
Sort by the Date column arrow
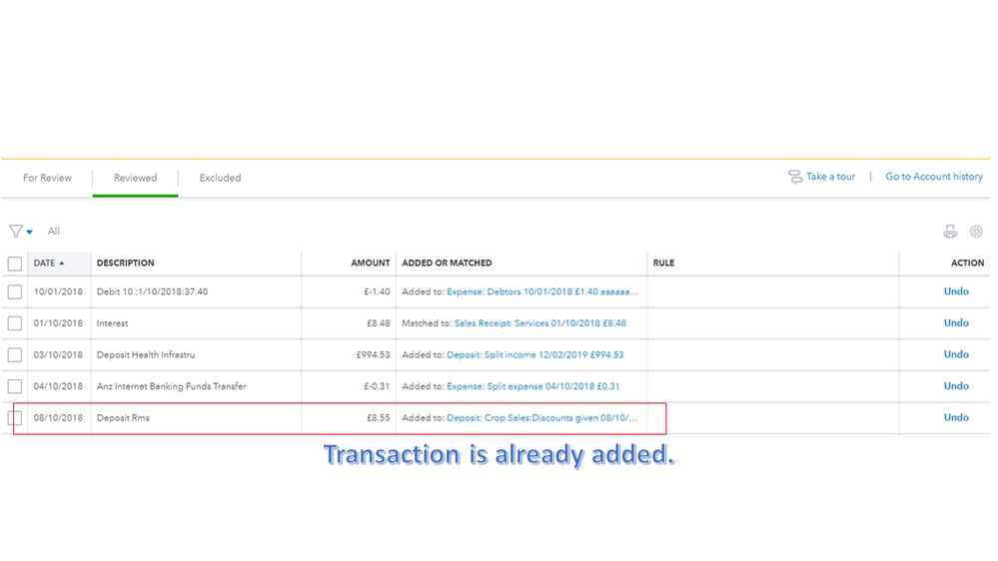(x=62, y=263)
